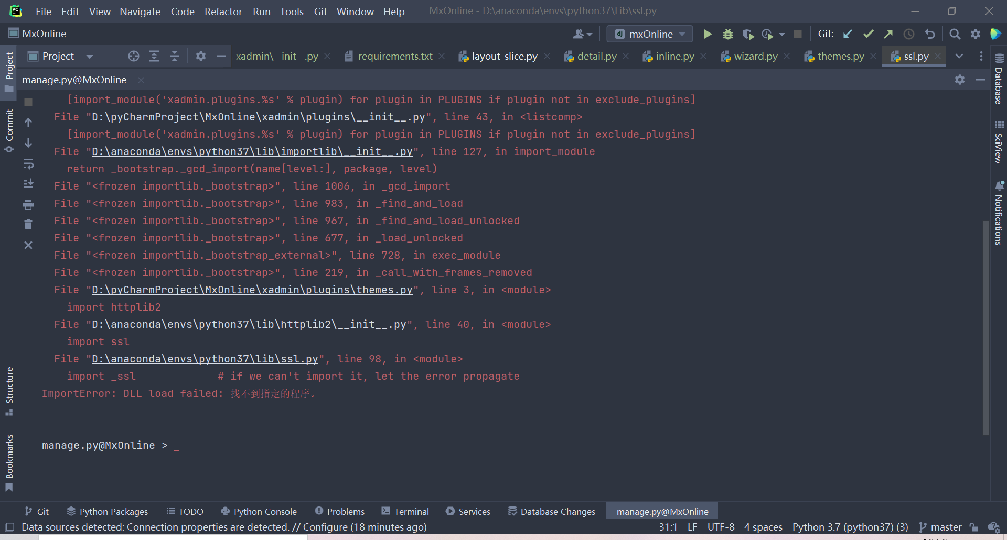Jump down with down arrow icon in console

tap(28, 143)
